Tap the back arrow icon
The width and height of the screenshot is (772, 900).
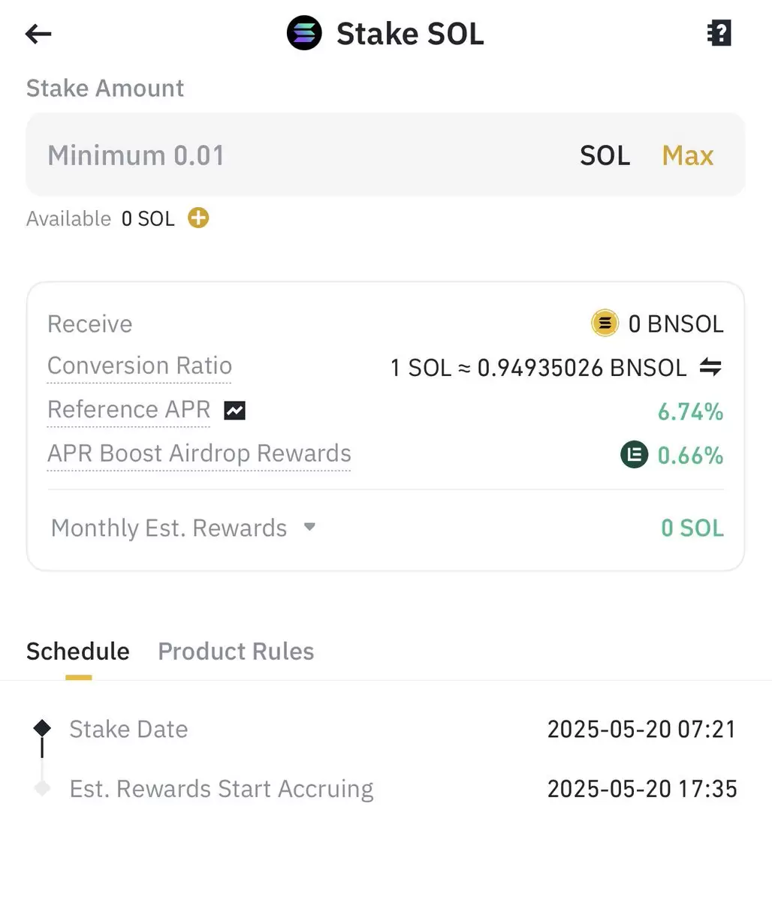pos(38,34)
